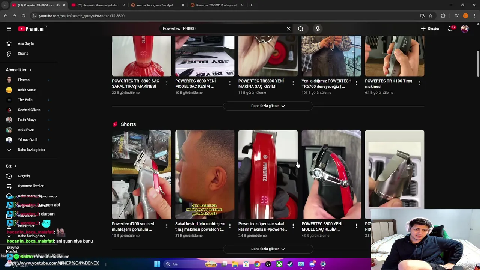This screenshot has width=480, height=270.
Task: Open the tab search dropdown arrow
Action: point(4,5)
